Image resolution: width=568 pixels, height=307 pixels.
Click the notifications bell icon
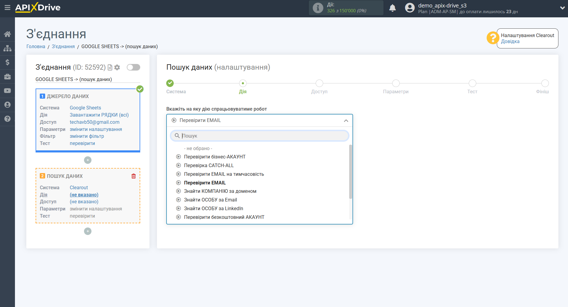pyautogui.click(x=392, y=8)
